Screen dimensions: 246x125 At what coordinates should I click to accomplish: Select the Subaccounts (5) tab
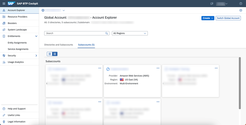[x=86, y=45]
